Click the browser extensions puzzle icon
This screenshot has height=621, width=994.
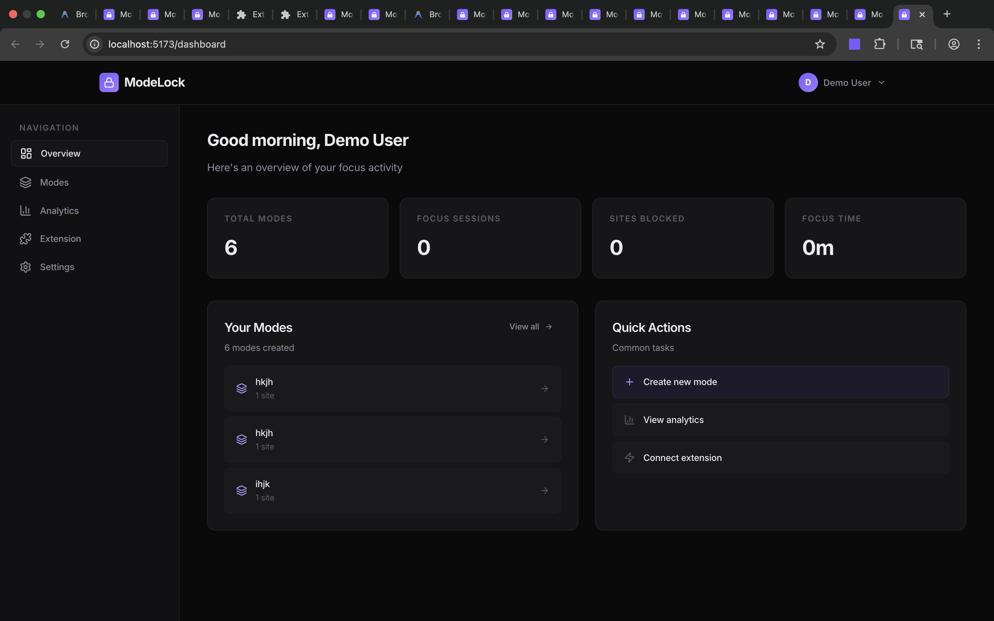(879, 45)
